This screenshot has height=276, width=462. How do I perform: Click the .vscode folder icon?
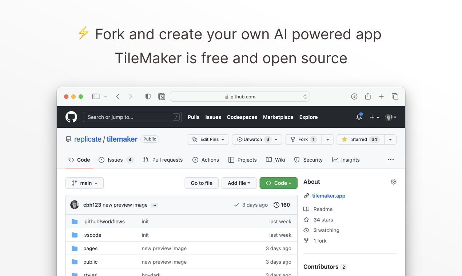point(75,235)
